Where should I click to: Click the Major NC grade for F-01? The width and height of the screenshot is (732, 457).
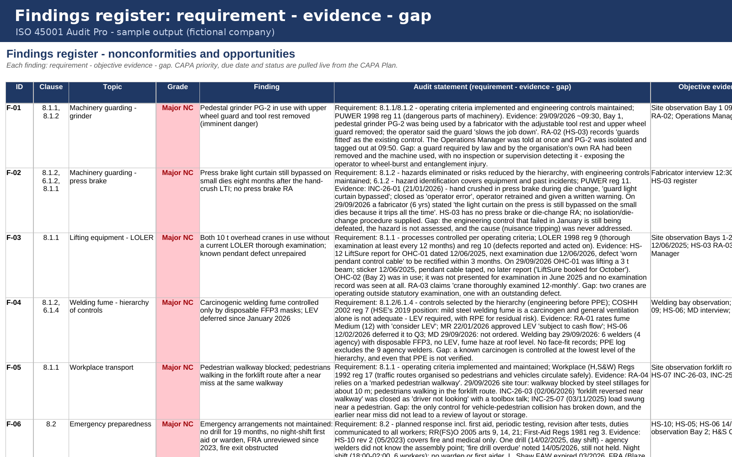click(178, 136)
